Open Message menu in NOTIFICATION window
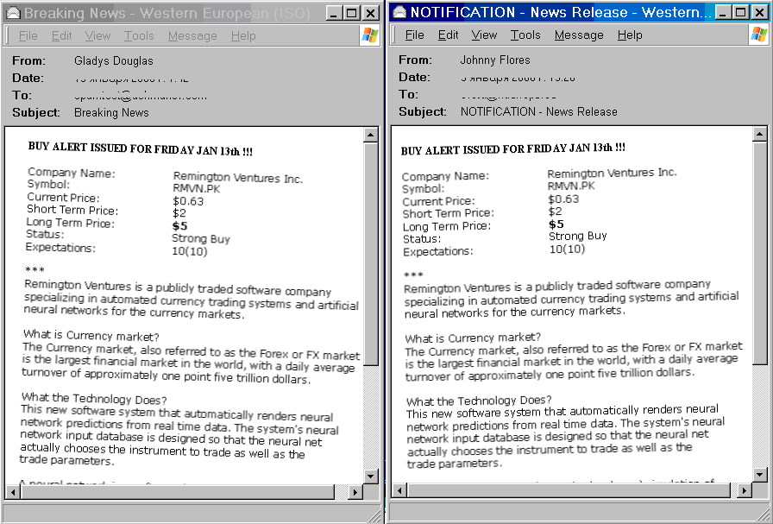This screenshot has width=773, height=524. tap(579, 35)
